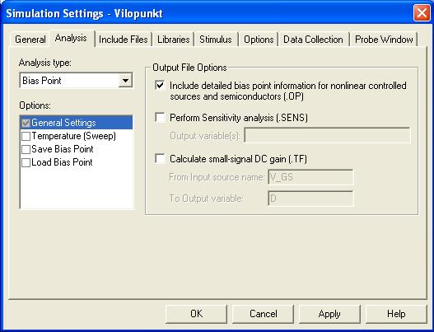This screenshot has height=332, width=434.
Task: Open the Include Files tab
Action: pyautogui.click(x=124, y=40)
